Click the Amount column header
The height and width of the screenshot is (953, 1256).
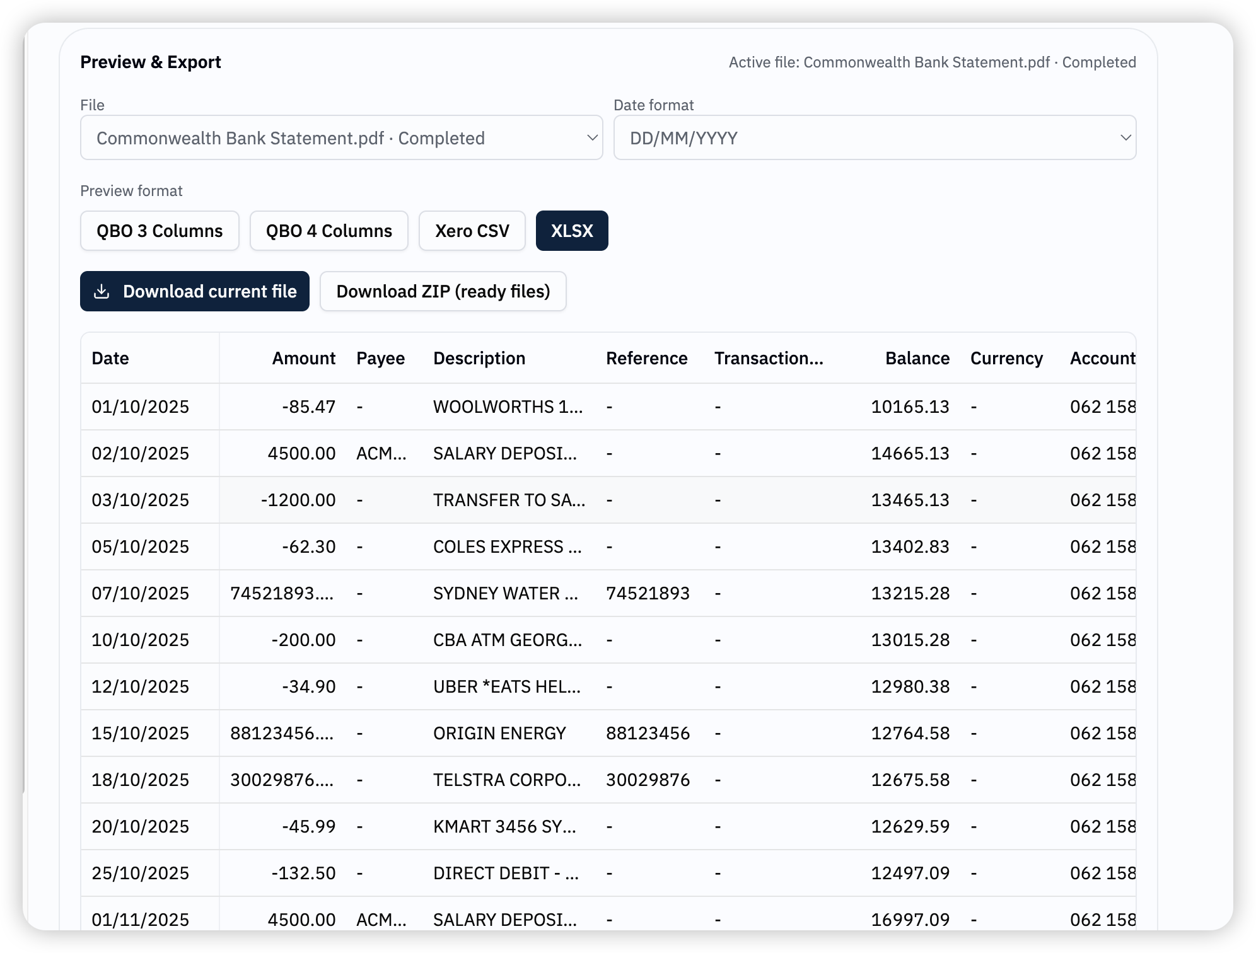303,358
